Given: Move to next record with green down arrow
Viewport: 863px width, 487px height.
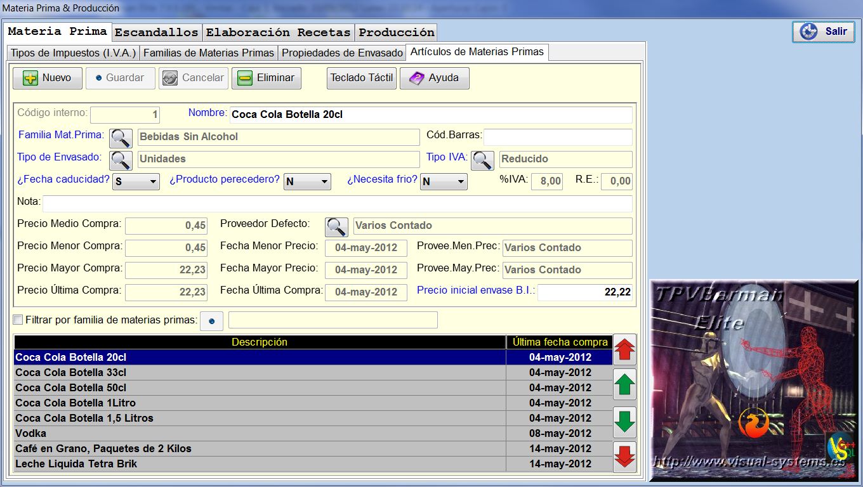Looking at the screenshot, I should click(624, 422).
